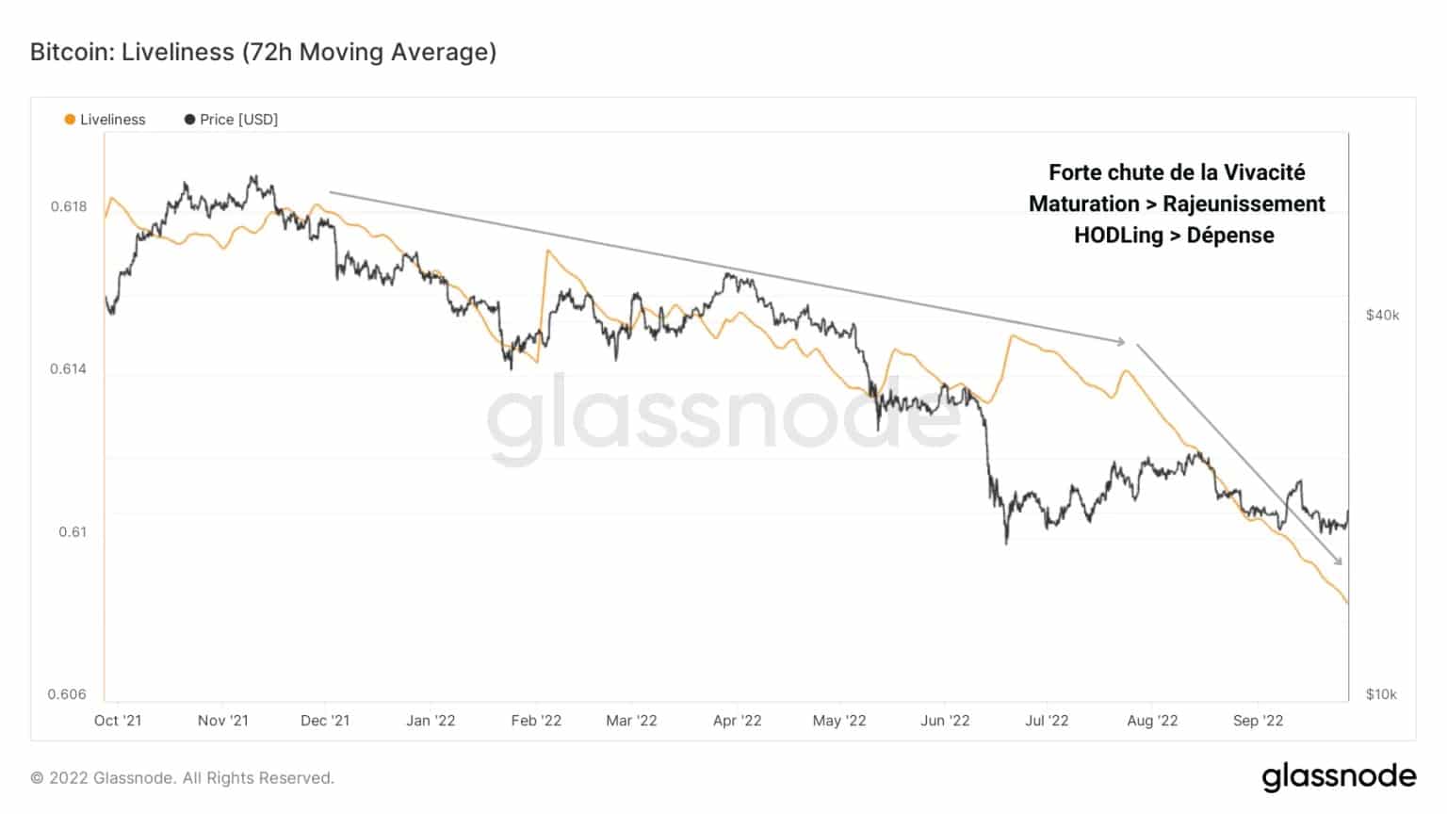Click the $10k right axis label

tap(1381, 694)
